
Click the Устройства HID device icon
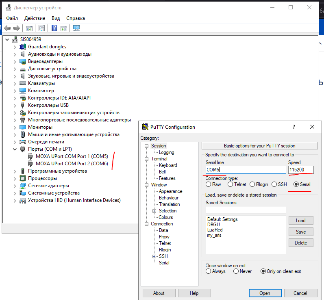point(22,200)
